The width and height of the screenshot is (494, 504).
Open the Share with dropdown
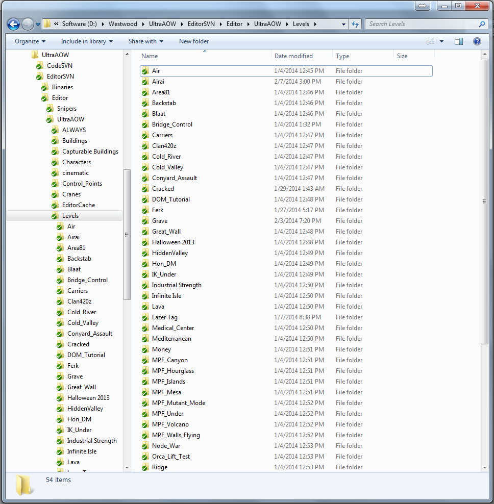146,41
